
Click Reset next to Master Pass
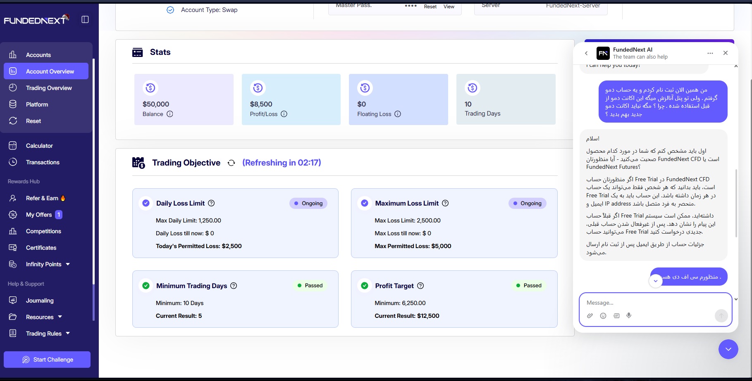tap(430, 7)
